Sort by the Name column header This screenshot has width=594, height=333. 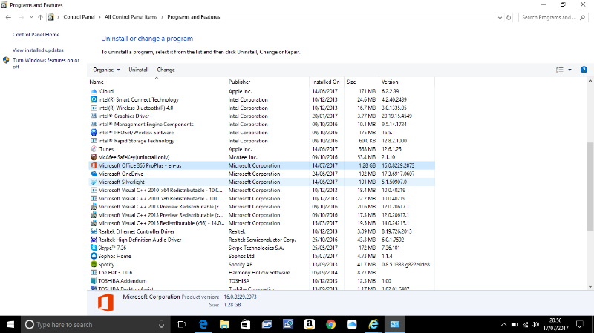tap(157, 82)
